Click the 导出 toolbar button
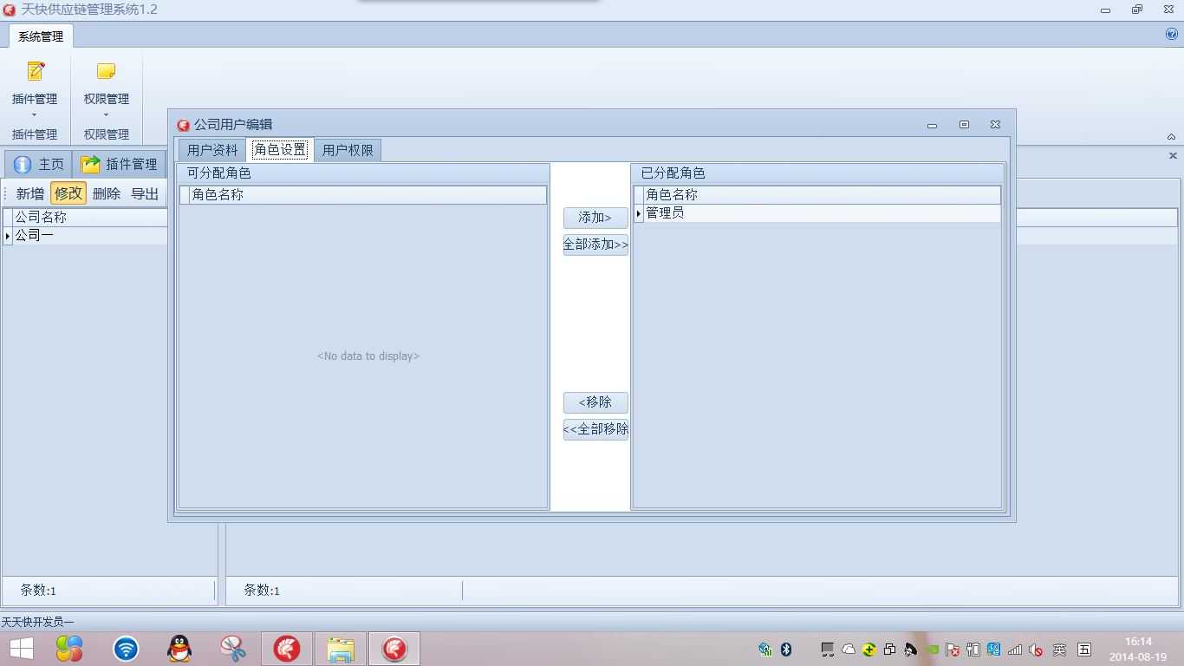The width and height of the screenshot is (1184, 666). click(x=145, y=193)
